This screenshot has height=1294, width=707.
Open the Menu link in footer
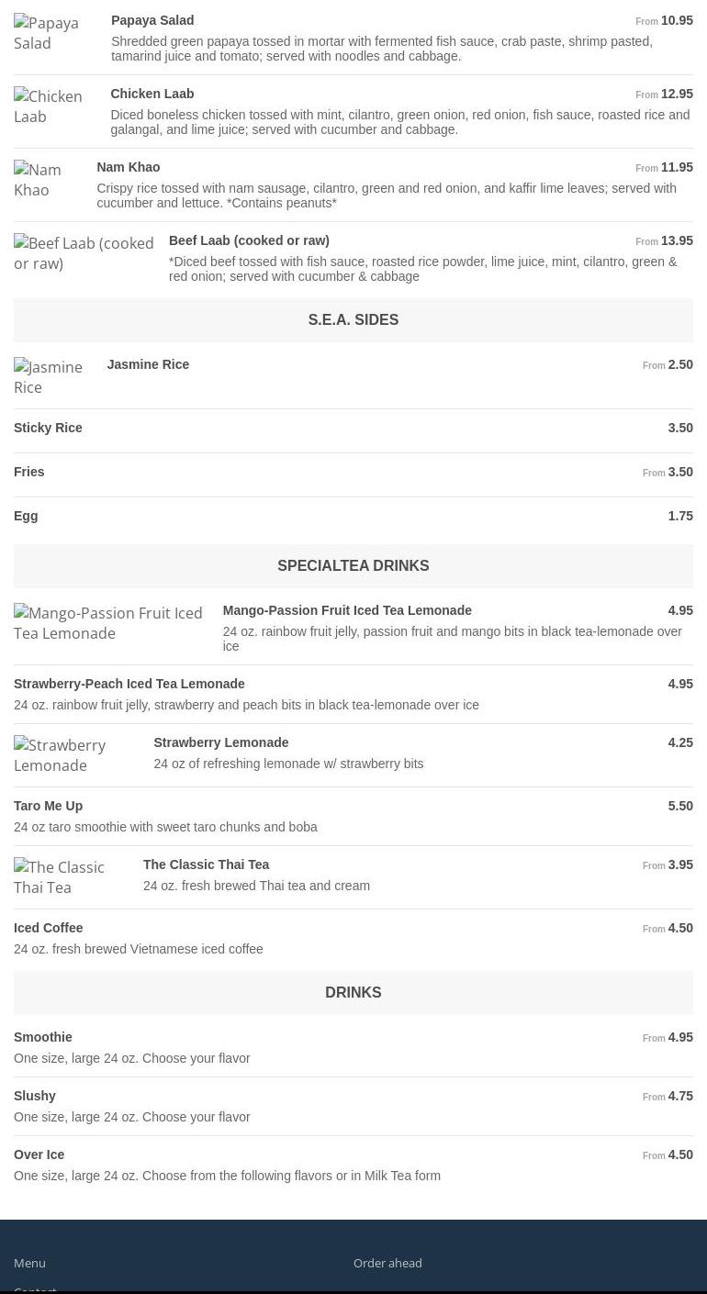[29, 1263]
